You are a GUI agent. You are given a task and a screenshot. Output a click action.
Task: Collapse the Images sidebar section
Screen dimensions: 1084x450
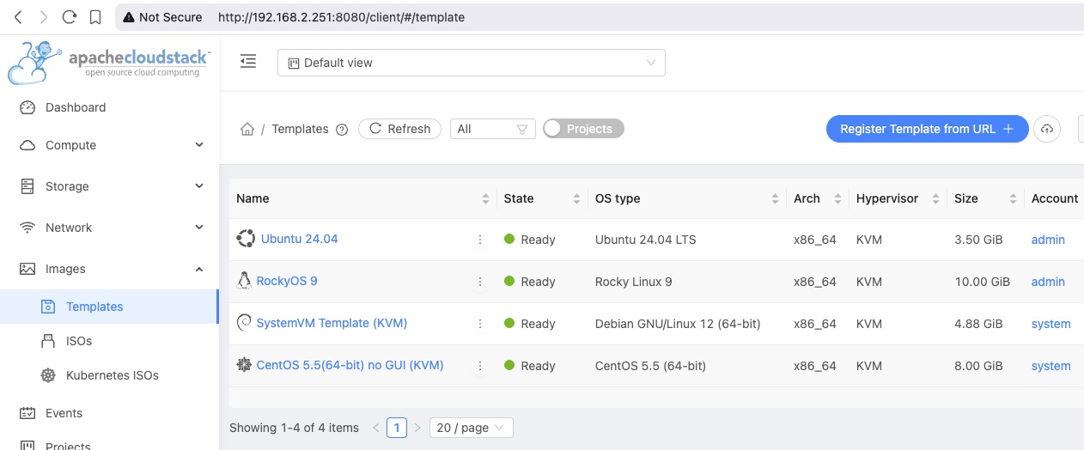[x=110, y=269]
